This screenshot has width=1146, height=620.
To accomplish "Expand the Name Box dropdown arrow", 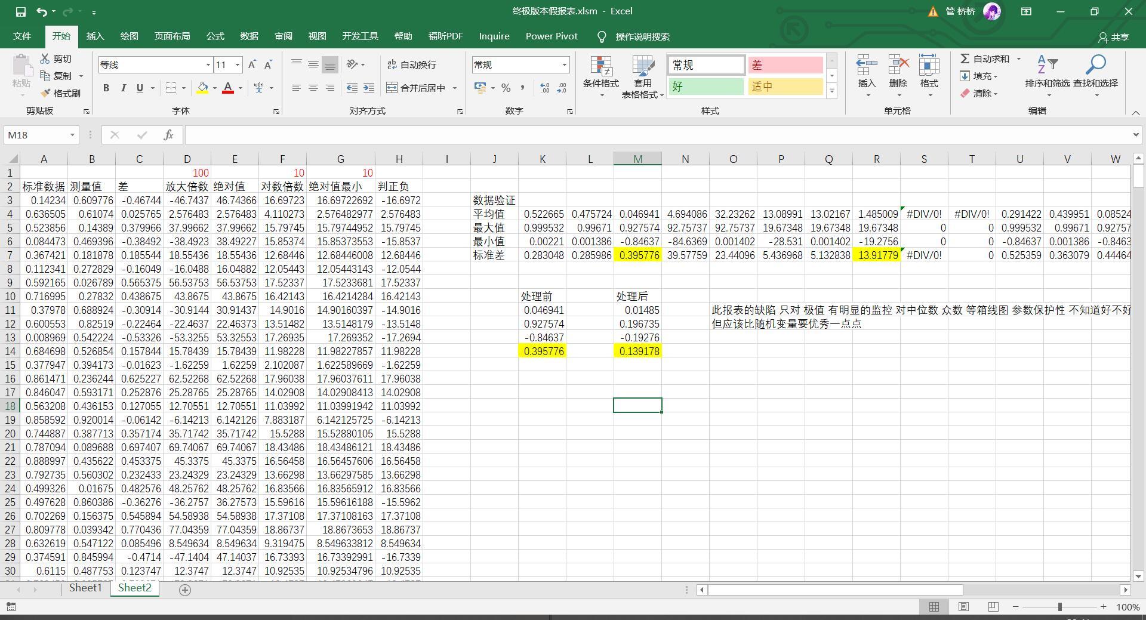I will 72,135.
